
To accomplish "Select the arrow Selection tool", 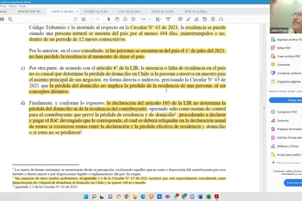I will coord(109,19).
